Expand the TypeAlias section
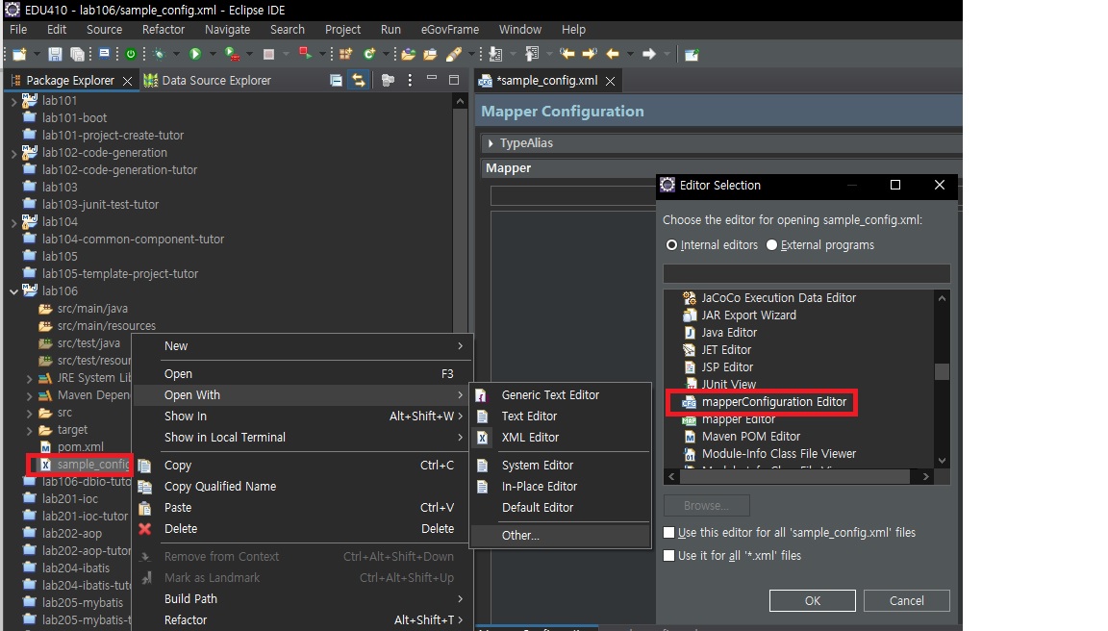1108x631 pixels. pos(491,143)
